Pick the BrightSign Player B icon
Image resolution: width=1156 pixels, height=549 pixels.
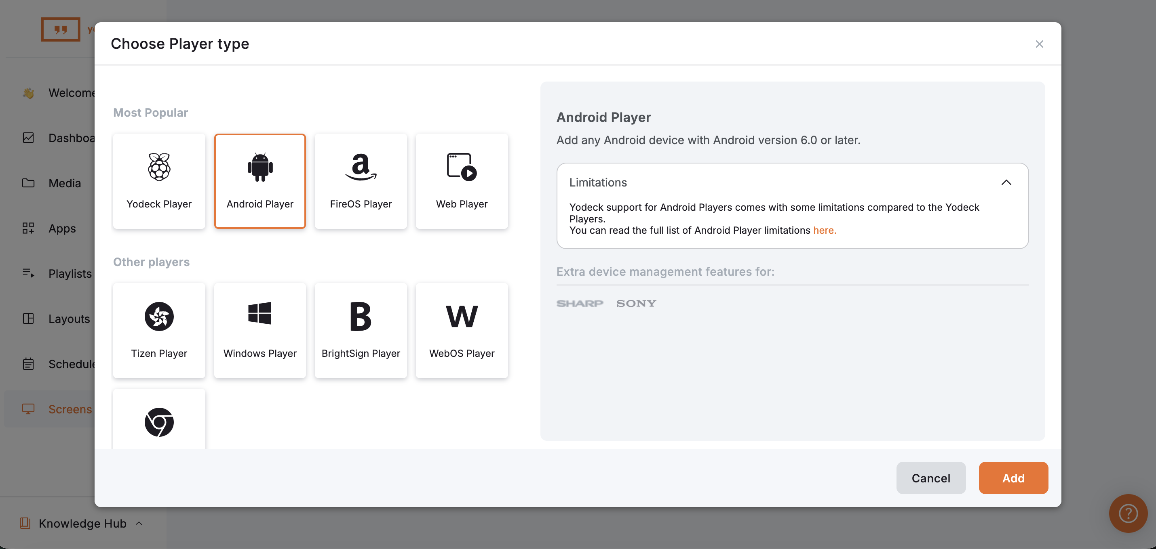click(x=361, y=316)
